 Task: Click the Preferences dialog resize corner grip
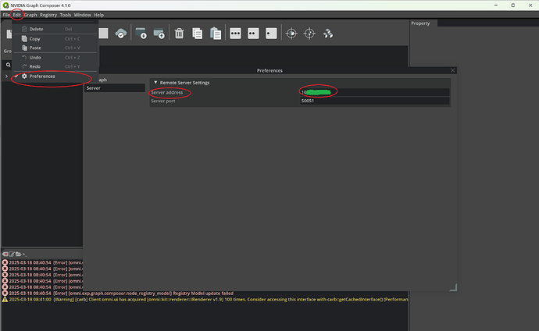click(x=453, y=287)
